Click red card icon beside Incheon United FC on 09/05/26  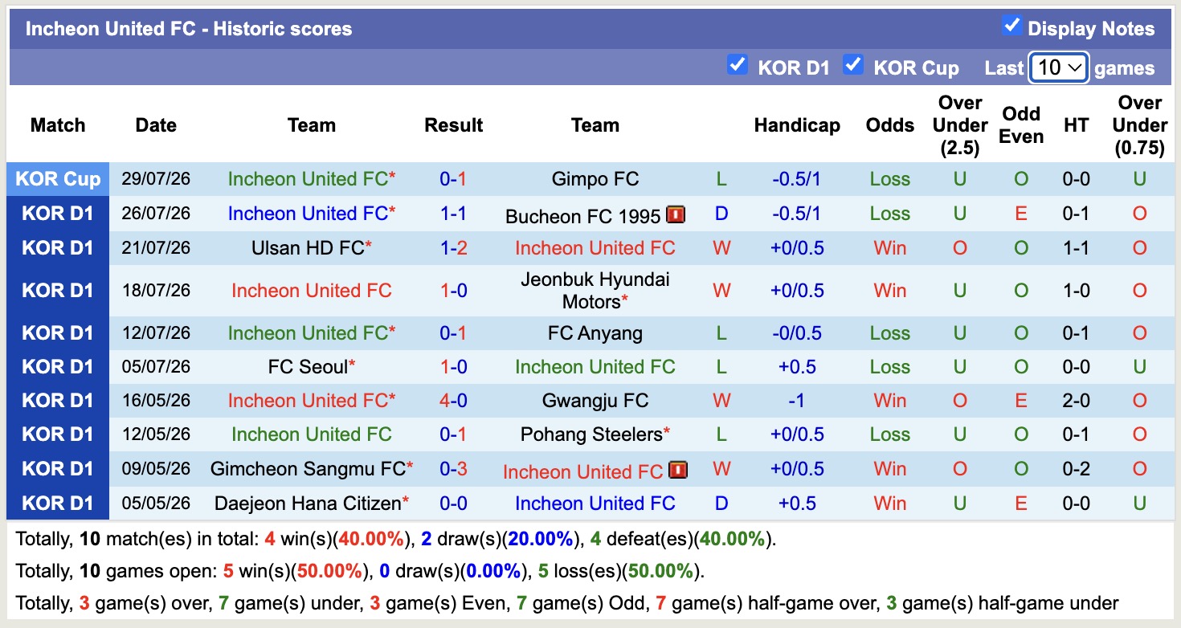coord(678,470)
